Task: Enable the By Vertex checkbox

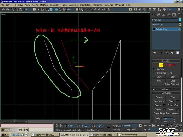Action: [x=155, y=69]
